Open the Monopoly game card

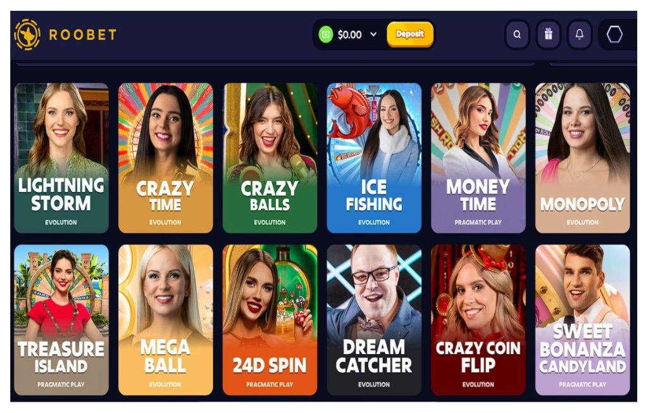(582, 158)
